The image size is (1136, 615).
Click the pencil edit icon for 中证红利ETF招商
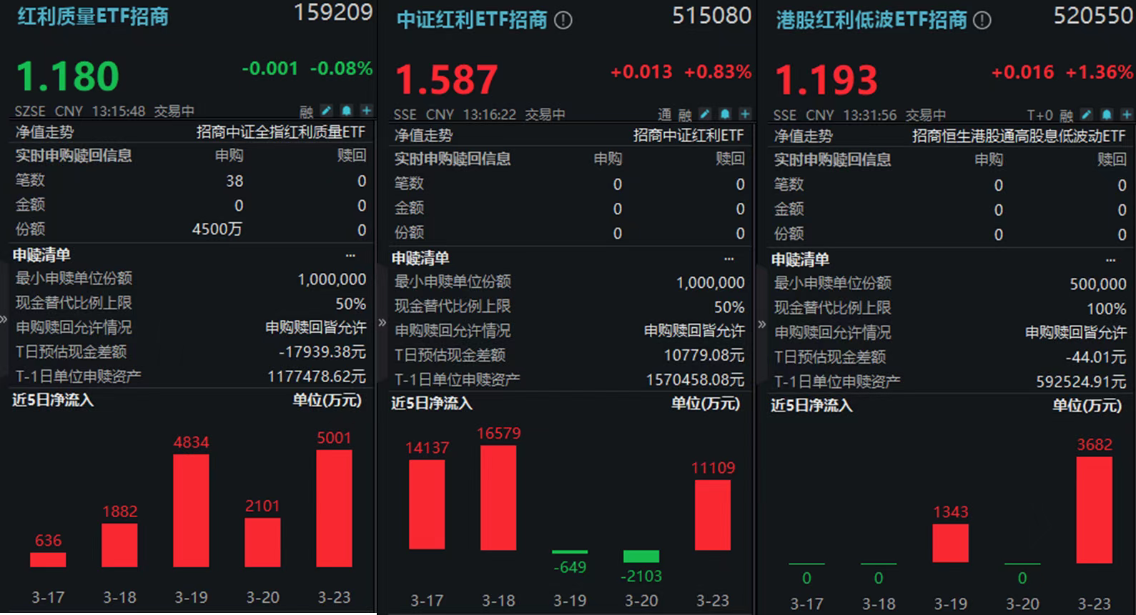click(705, 114)
